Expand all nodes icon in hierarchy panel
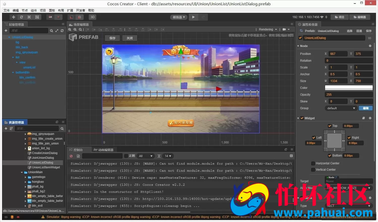This screenshot has width=378, height=222. coord(57,31)
